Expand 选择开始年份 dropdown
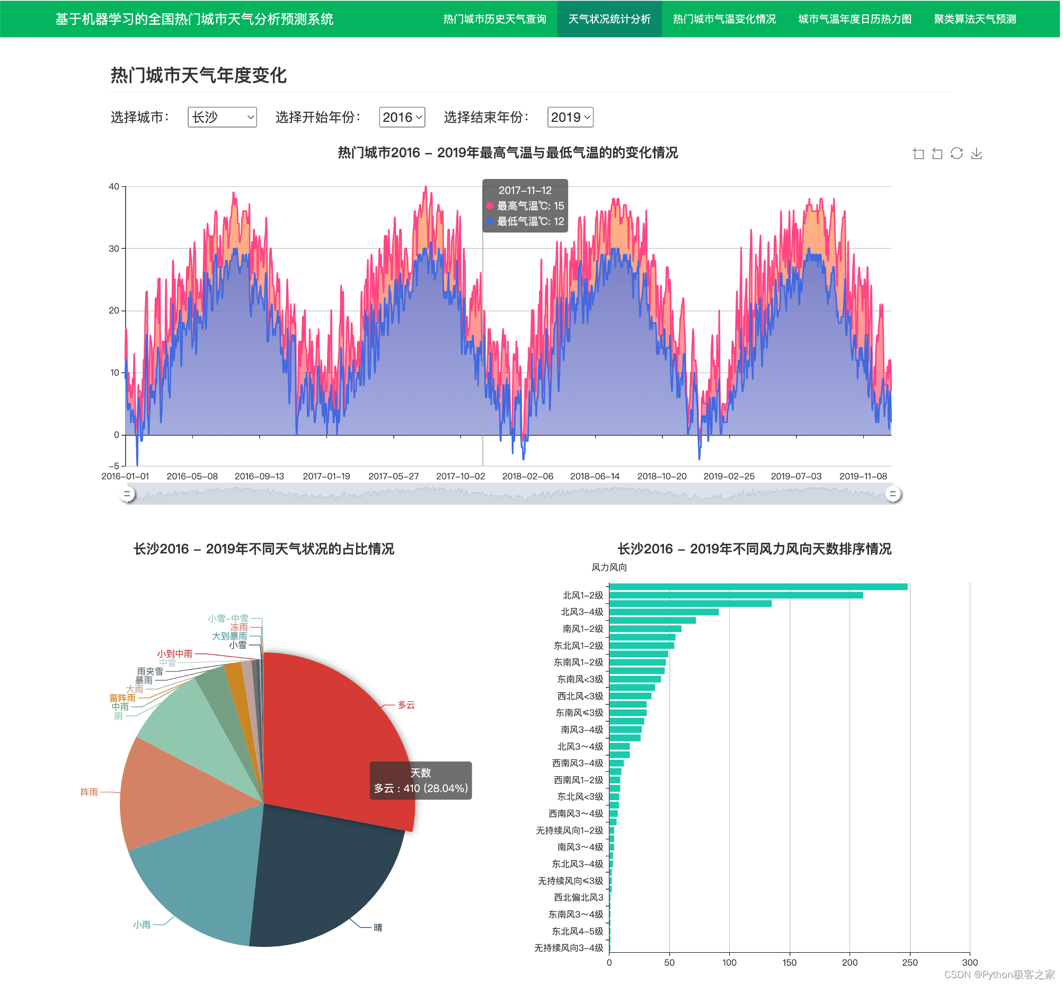This screenshot has width=1063, height=985. click(x=404, y=117)
